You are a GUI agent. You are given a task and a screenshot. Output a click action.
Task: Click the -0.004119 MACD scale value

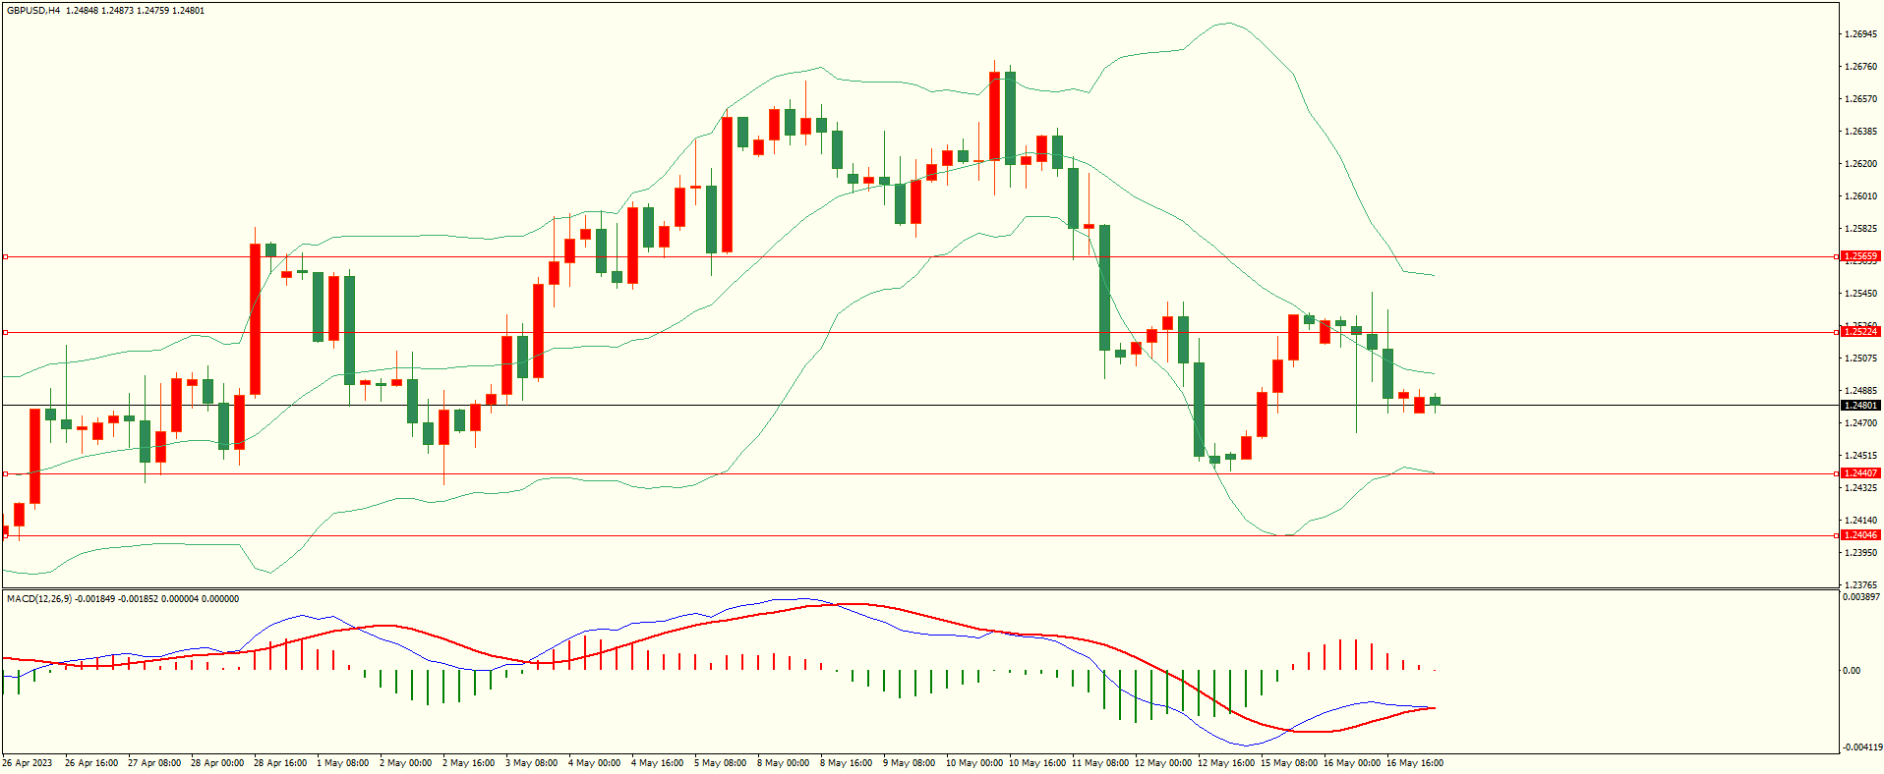(x=1860, y=747)
